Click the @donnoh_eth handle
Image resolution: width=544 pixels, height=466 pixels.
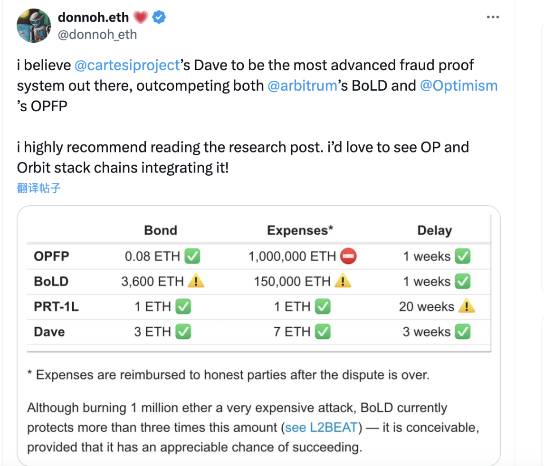click(x=97, y=34)
